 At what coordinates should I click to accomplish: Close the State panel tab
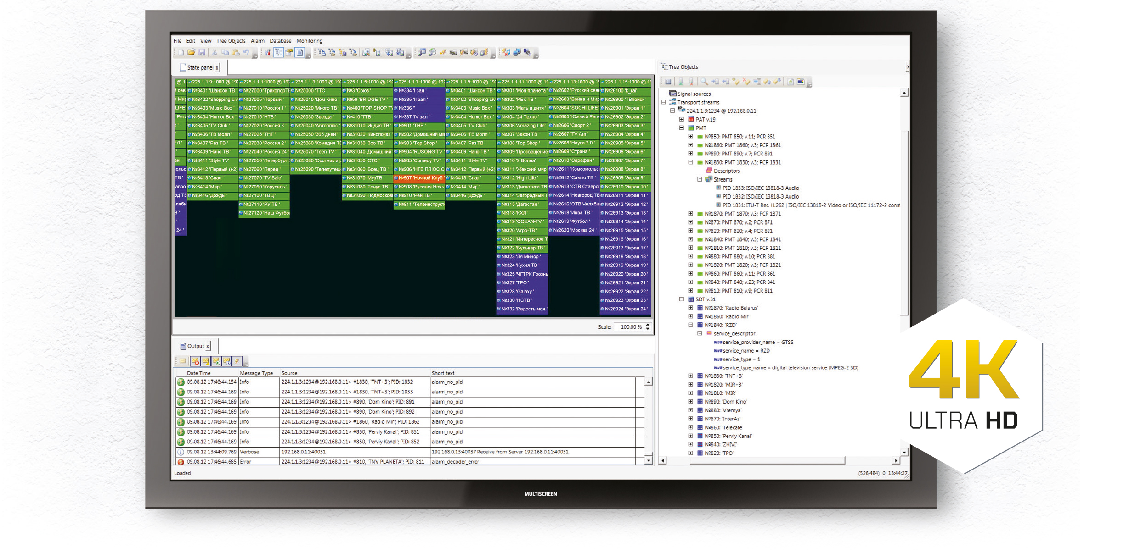click(217, 68)
